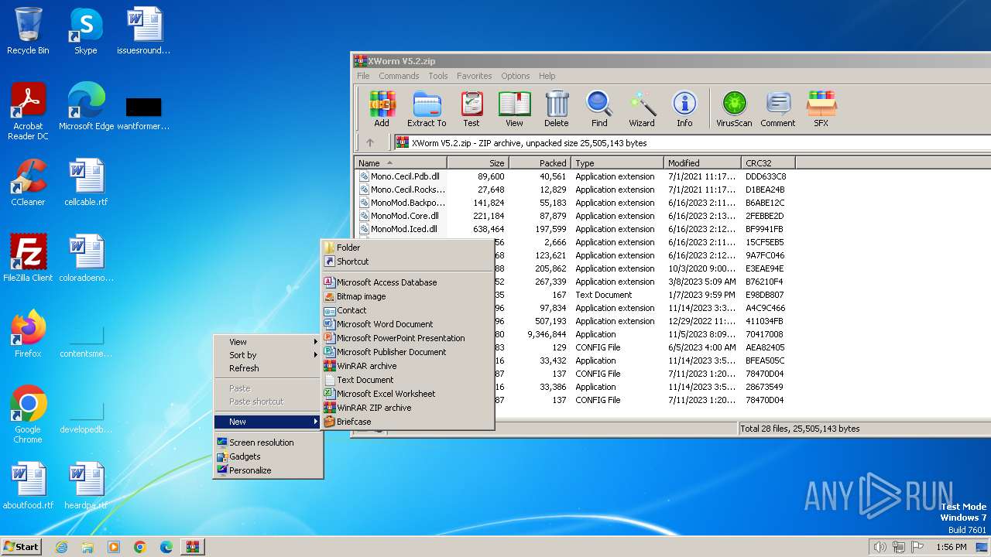Select Microsoft PowerPoint Presentation entry
The image size is (991, 557).
coord(408,338)
